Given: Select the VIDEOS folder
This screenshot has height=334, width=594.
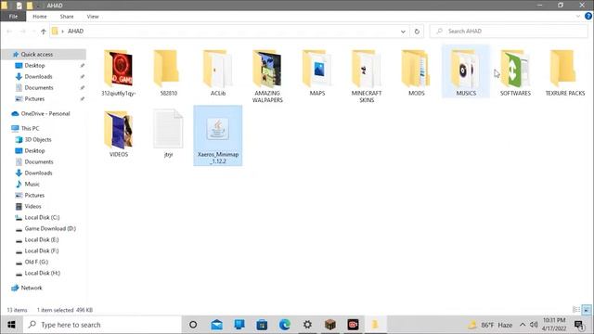Looking at the screenshot, I should coord(119,134).
